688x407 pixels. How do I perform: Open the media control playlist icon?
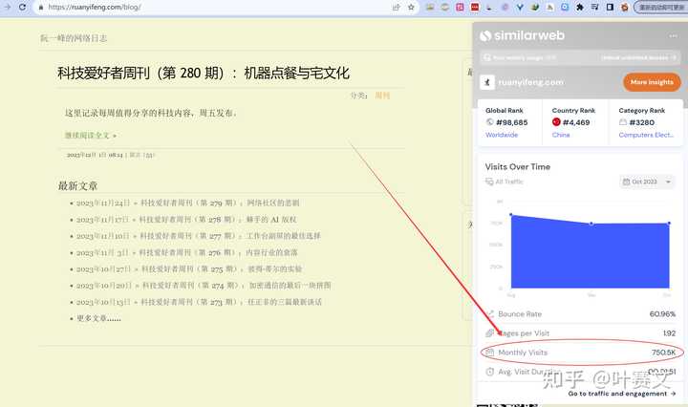(594, 7)
